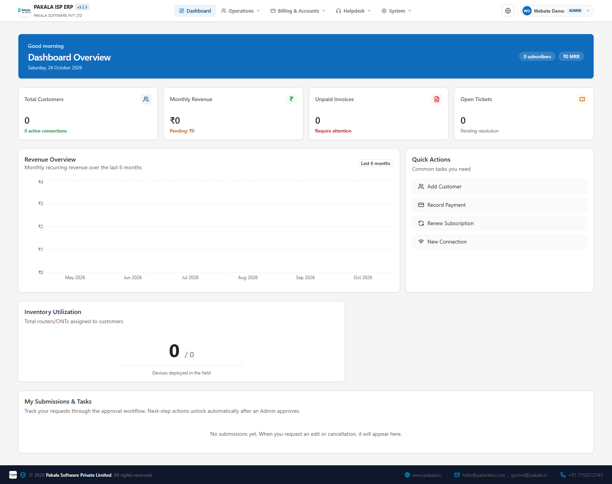The height and width of the screenshot is (484, 612).
Task: Click the Add Customer quick action
Action: pyautogui.click(x=500, y=186)
